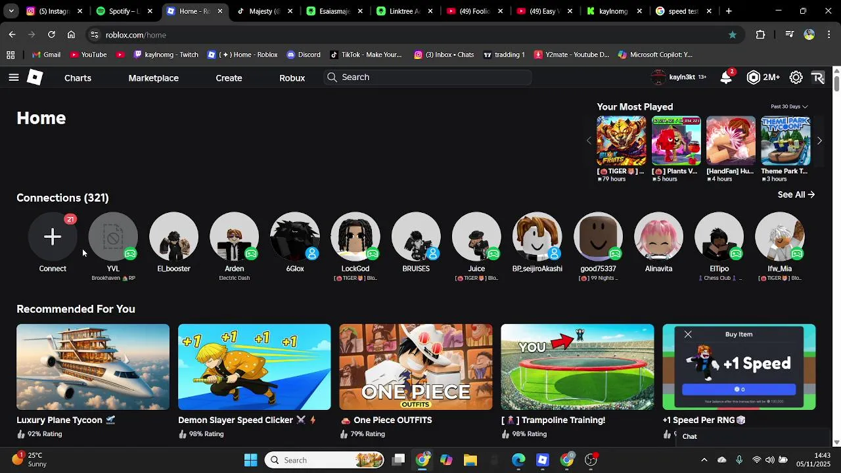Open the Robux balance icon
The image size is (841, 473).
pyautogui.click(x=754, y=78)
